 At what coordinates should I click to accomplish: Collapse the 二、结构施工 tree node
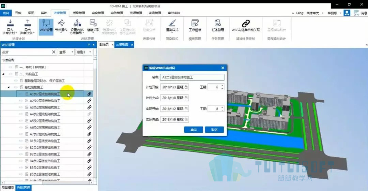[3, 74]
